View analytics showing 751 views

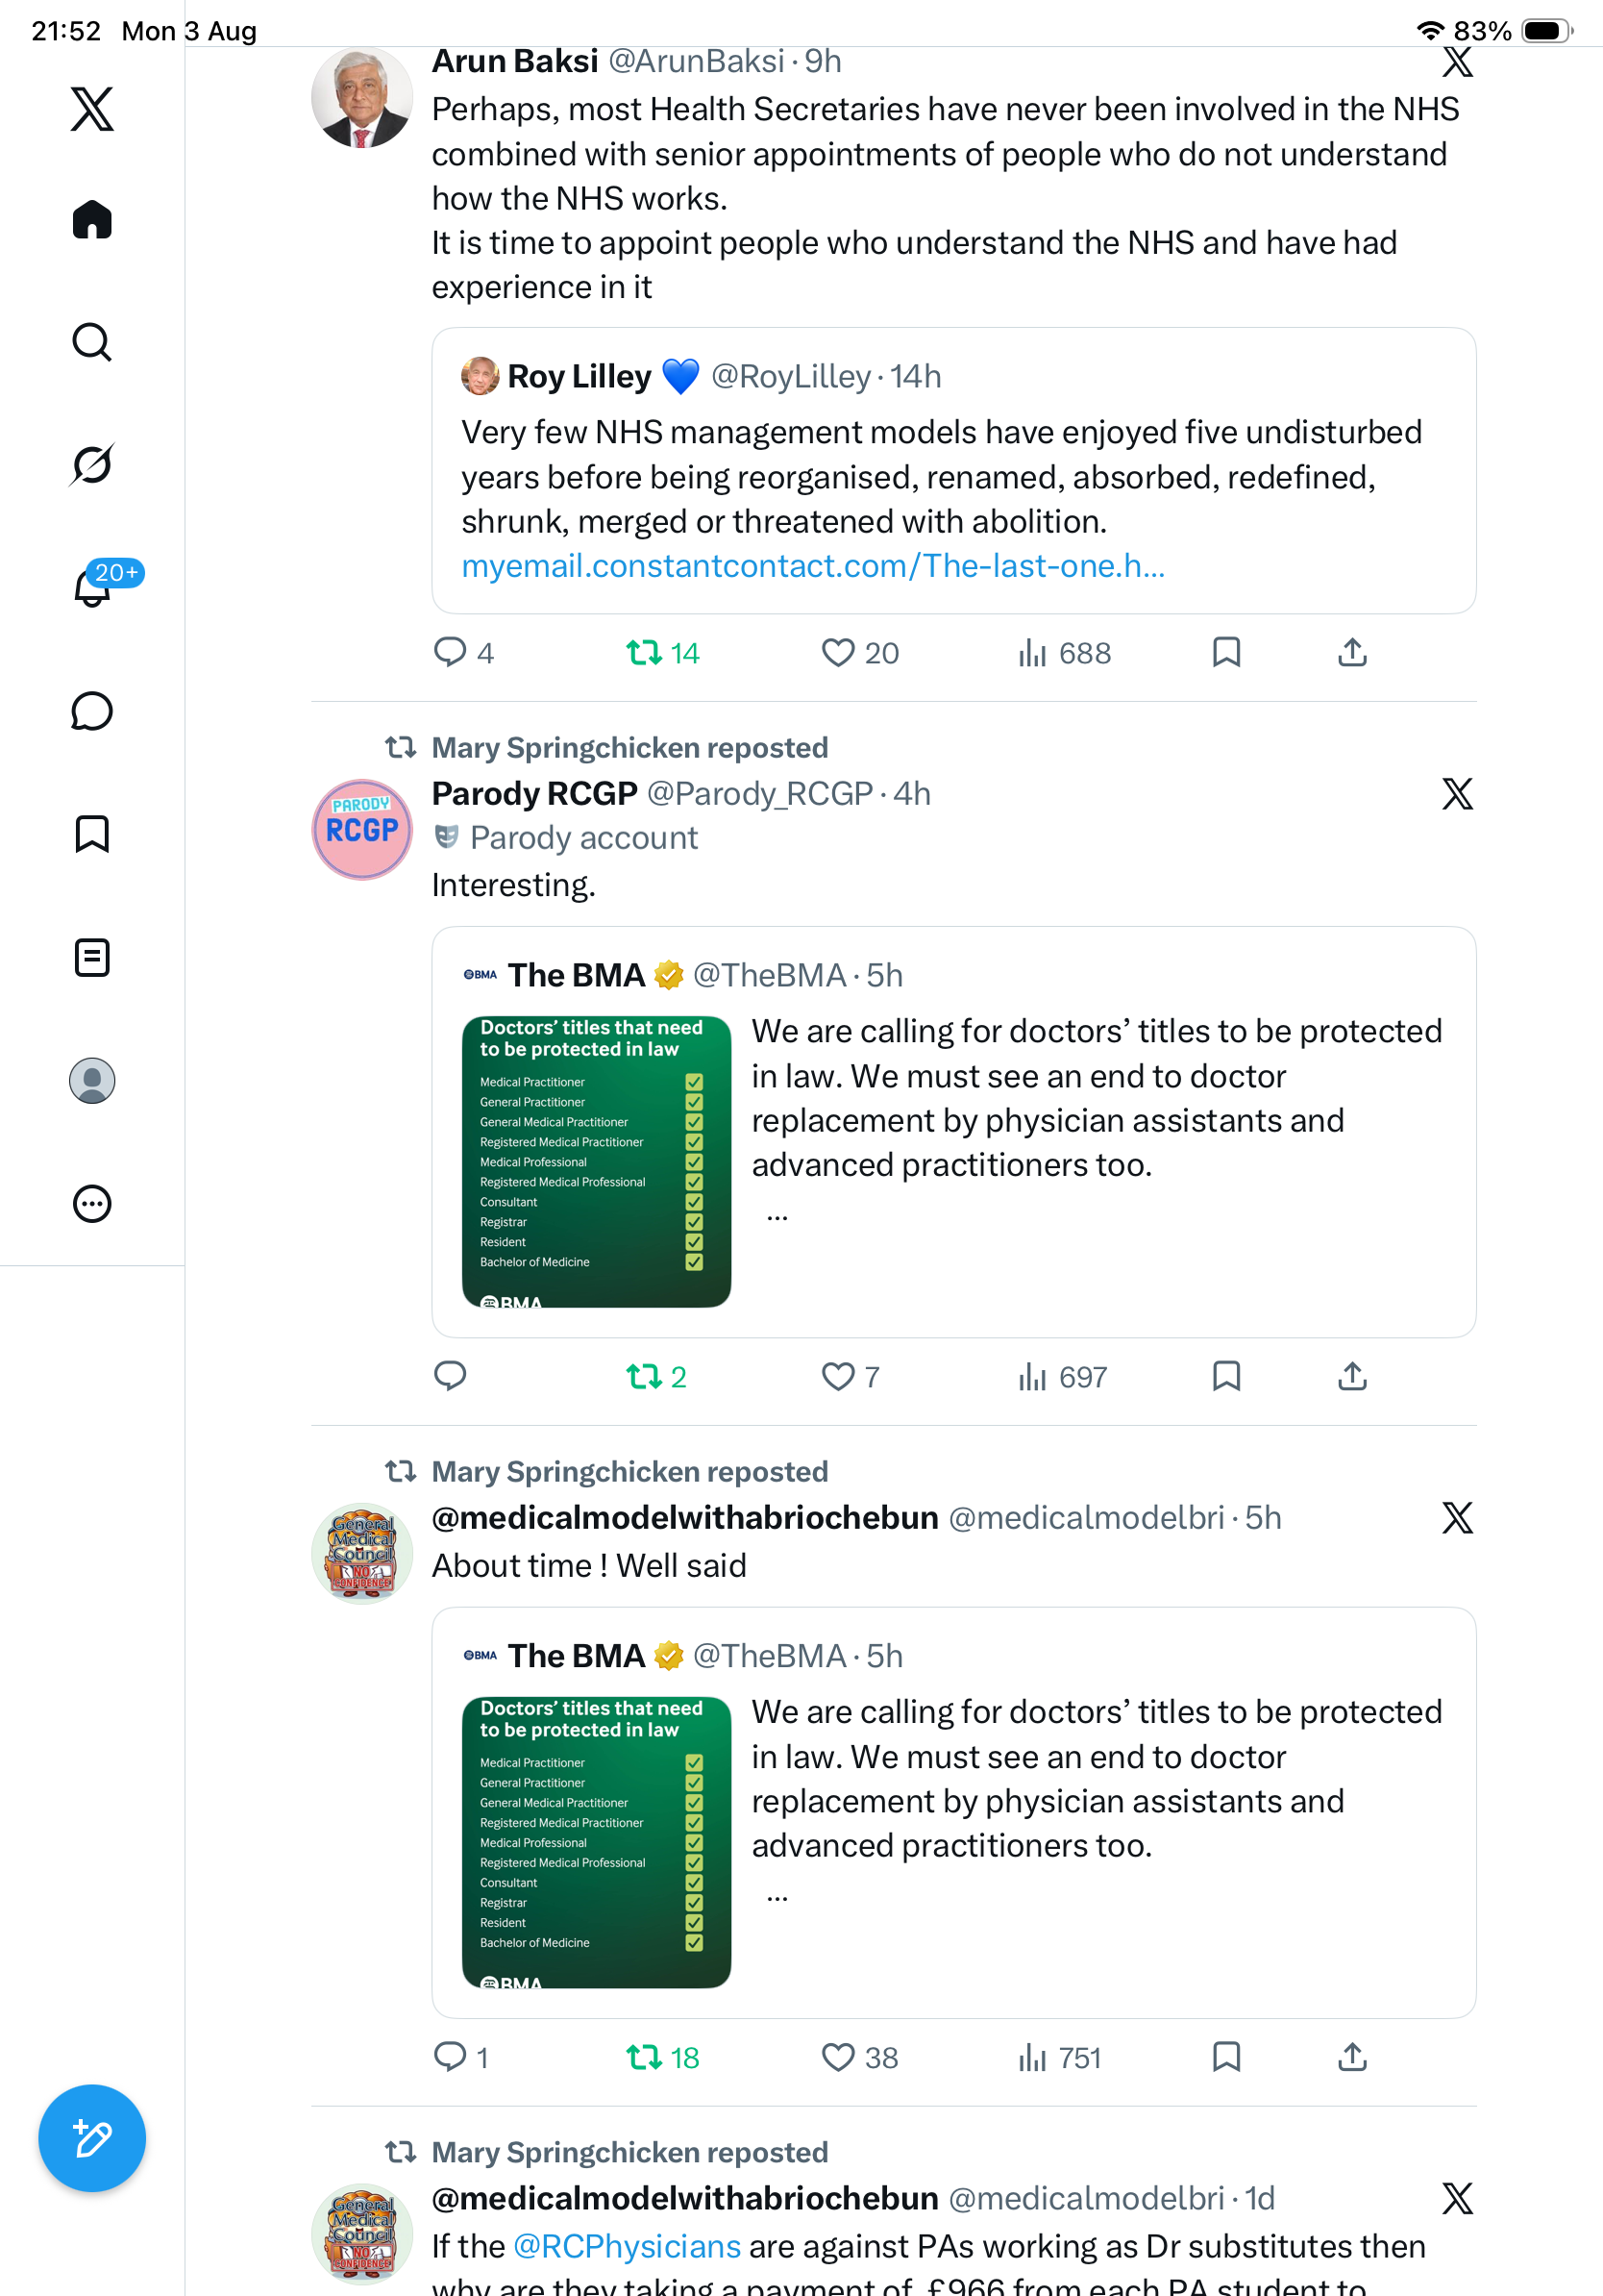[x=1058, y=2057]
